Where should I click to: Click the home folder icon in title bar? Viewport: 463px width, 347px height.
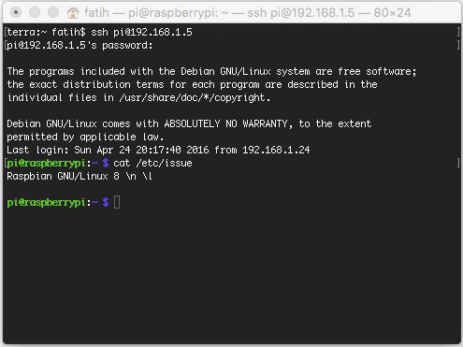pos(73,13)
